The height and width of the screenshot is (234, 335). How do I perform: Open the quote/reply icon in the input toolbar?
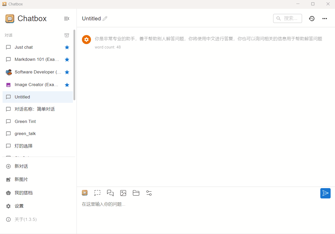[110, 193]
